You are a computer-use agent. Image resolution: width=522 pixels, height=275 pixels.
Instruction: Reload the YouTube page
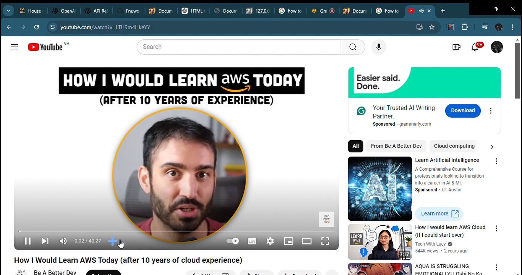coord(37,27)
